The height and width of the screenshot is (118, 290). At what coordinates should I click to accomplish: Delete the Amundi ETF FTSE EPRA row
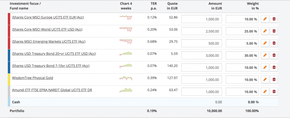273,92
